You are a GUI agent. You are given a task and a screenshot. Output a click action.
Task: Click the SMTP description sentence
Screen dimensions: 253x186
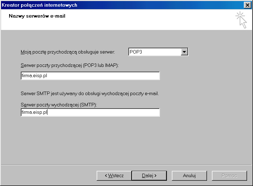pos(90,94)
